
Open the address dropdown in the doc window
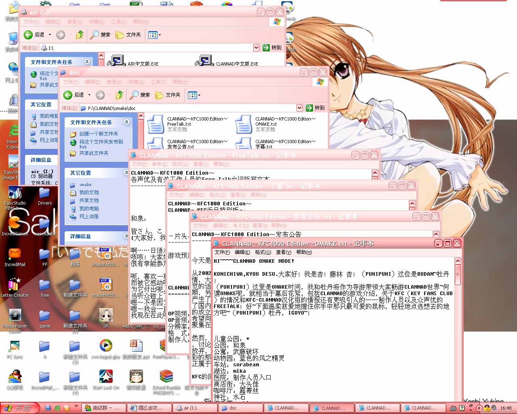299,108
